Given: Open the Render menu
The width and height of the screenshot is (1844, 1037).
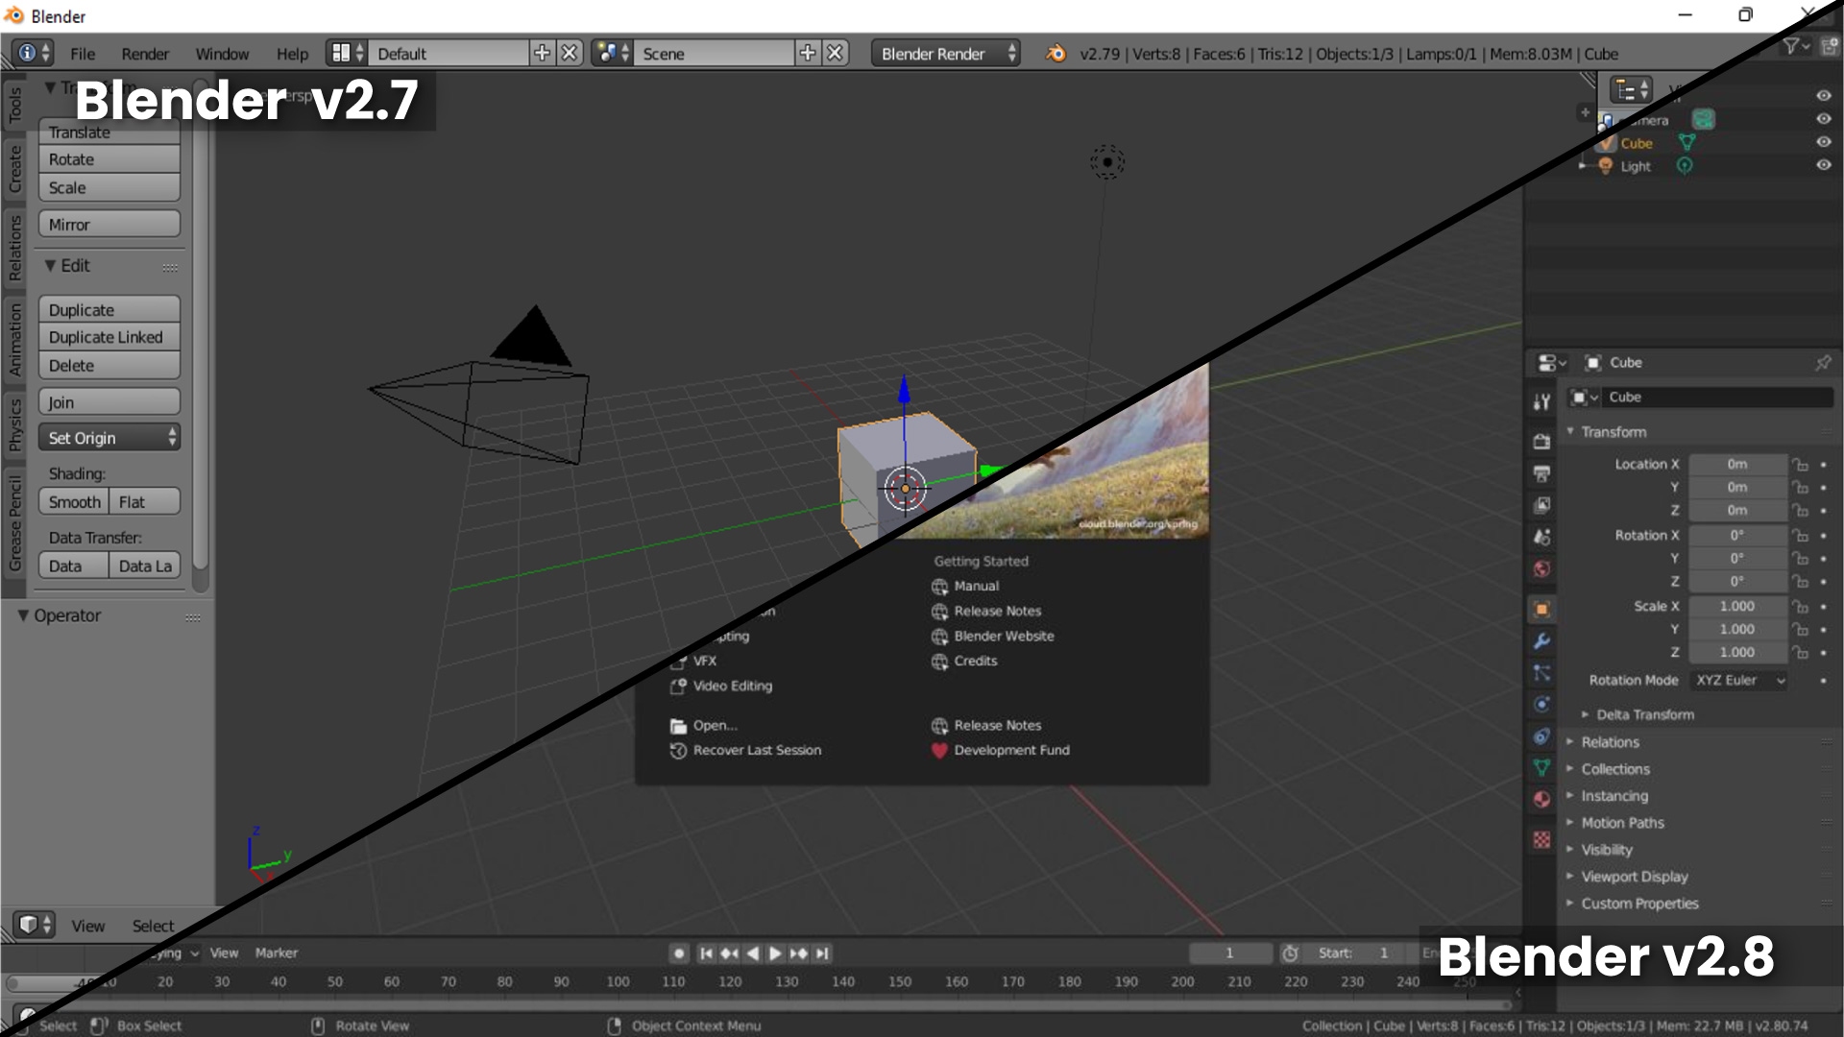Looking at the screenshot, I should click(x=145, y=54).
